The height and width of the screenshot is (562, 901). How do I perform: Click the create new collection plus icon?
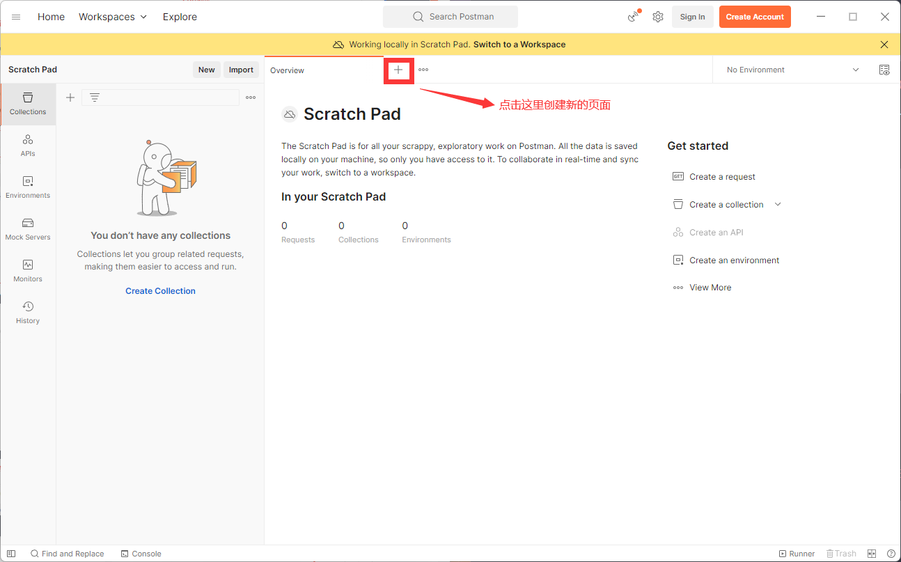(x=70, y=97)
